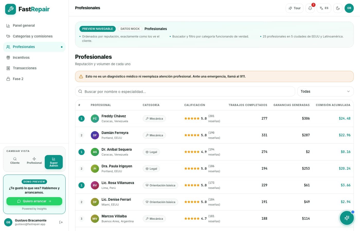Viewport: 360px width, 231px height.
Task: Click the Legal tag for Dra. Paula Irigoyen
Action: [151, 169]
